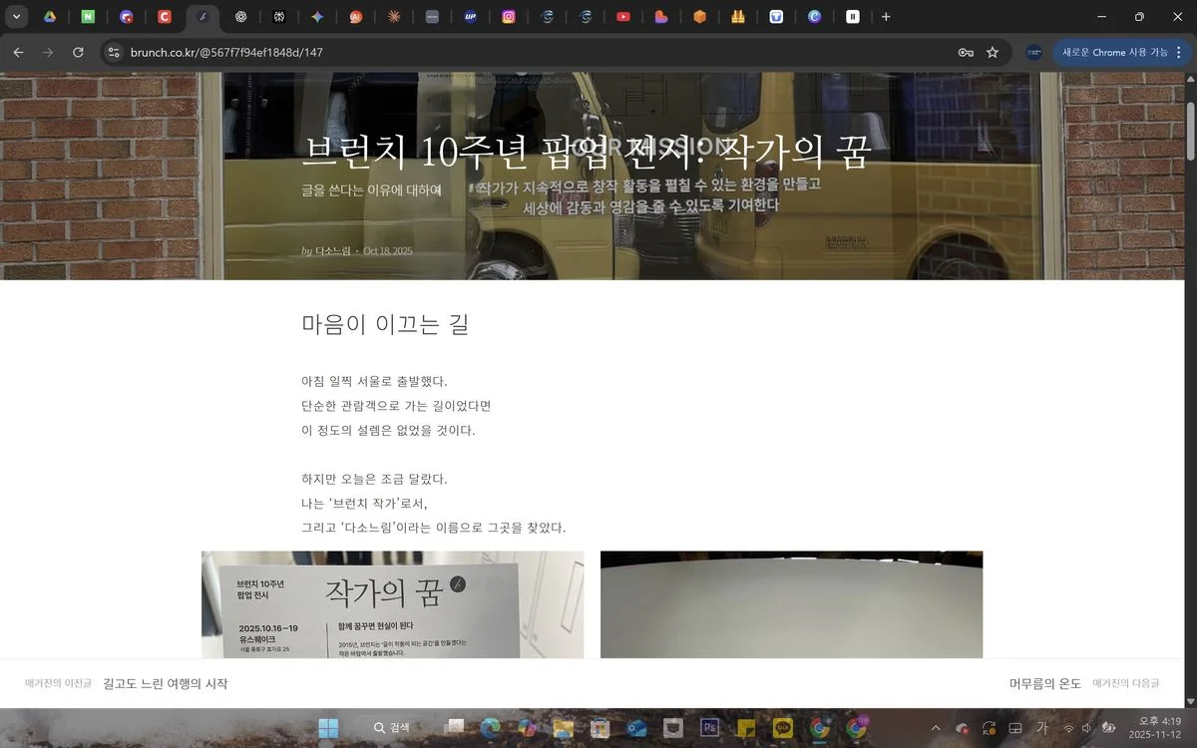Launch KakaoTalk from the taskbar
The image size is (1197, 748).
coord(783,728)
